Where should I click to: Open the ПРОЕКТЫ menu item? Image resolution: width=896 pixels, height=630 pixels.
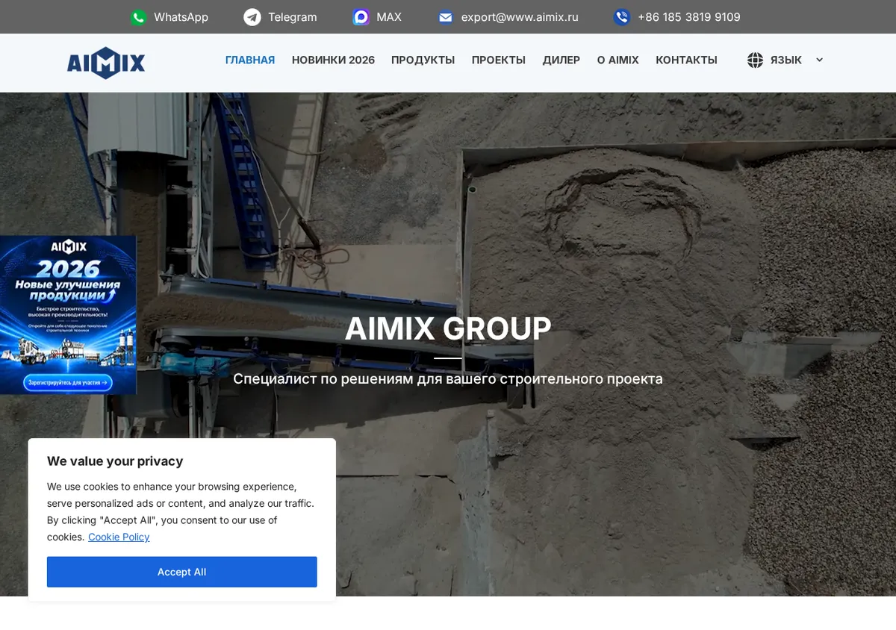[499, 60]
